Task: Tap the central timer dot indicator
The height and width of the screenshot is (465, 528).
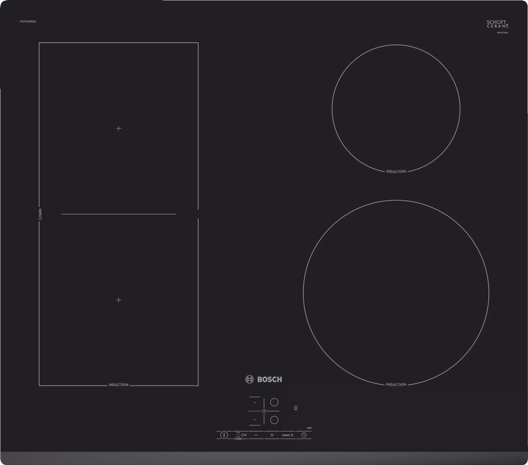Action: tap(264, 411)
